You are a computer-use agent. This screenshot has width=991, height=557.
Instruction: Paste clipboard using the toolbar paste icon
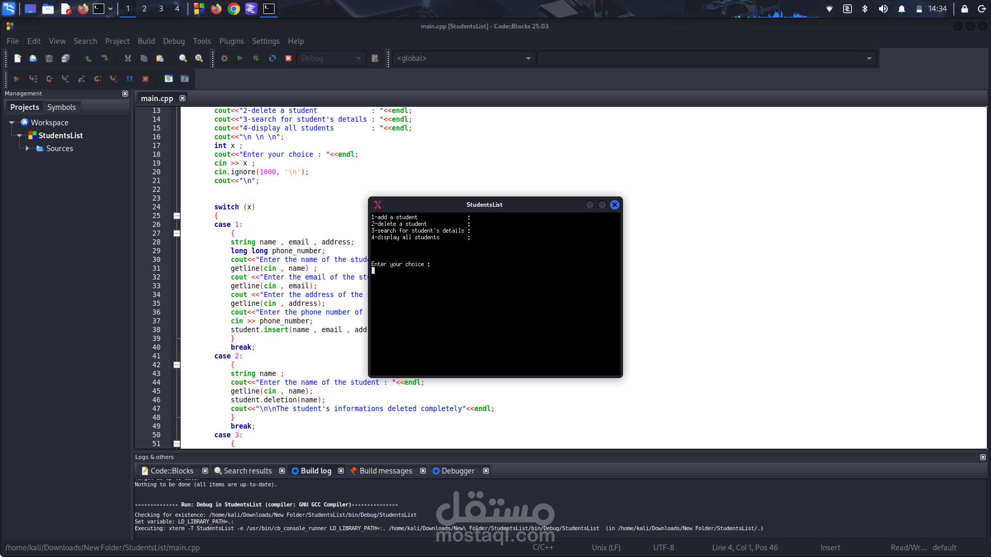[160, 58]
